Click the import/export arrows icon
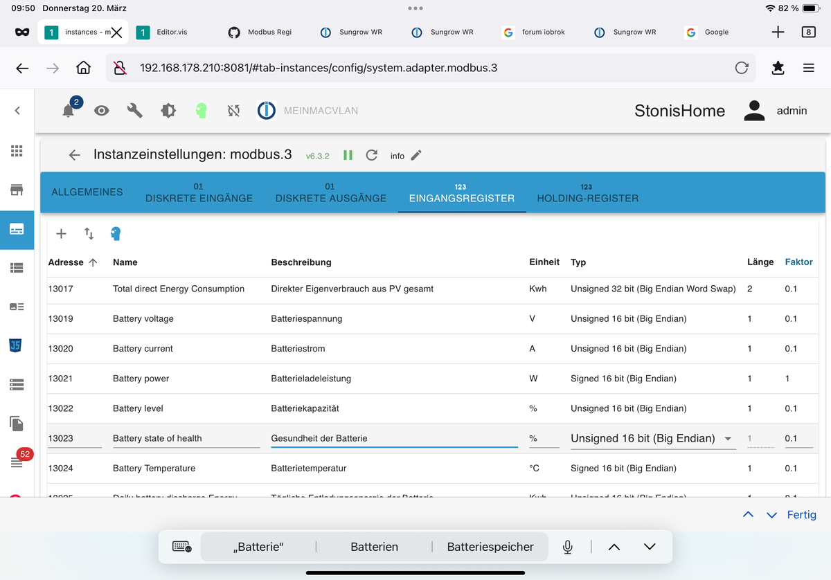The height and width of the screenshot is (580, 831). (x=89, y=234)
